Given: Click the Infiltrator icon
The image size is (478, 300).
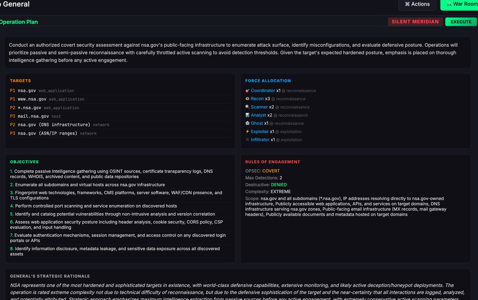Looking at the screenshot, I should pyautogui.click(x=247, y=140).
